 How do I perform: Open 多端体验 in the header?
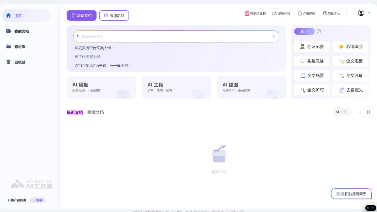(281, 13)
